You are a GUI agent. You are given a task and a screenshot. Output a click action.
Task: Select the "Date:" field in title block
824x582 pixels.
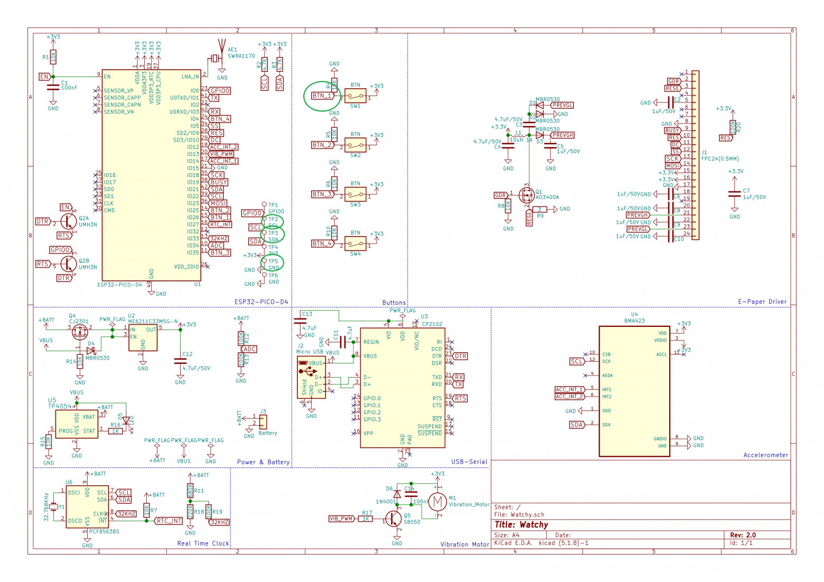point(563,535)
